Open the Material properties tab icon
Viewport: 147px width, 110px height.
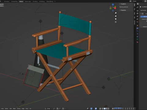point(138,42)
